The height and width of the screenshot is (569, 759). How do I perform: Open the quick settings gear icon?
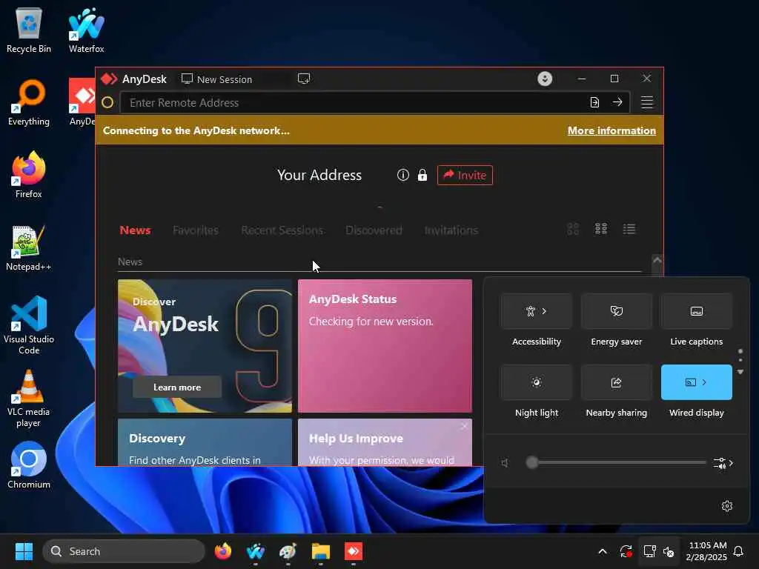pyautogui.click(x=726, y=505)
